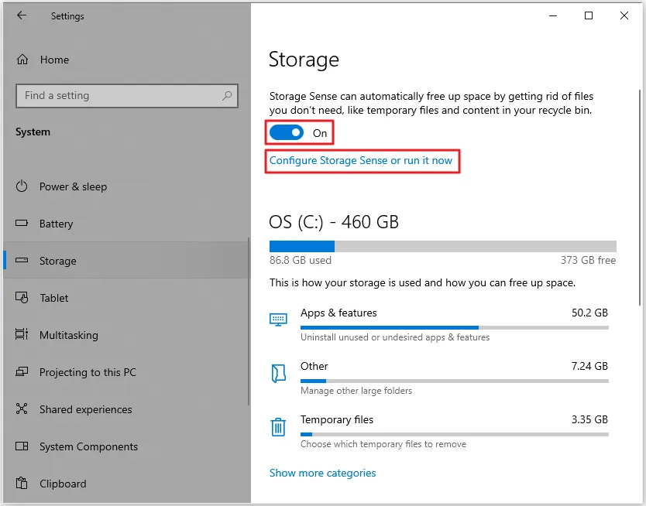Open Temporary files storage category
This screenshot has height=506, width=646.
tap(438, 432)
